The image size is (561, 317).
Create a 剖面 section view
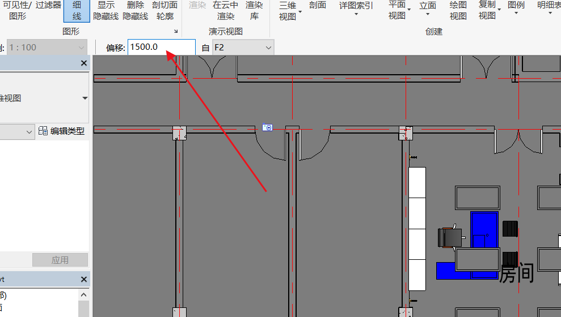318,5
